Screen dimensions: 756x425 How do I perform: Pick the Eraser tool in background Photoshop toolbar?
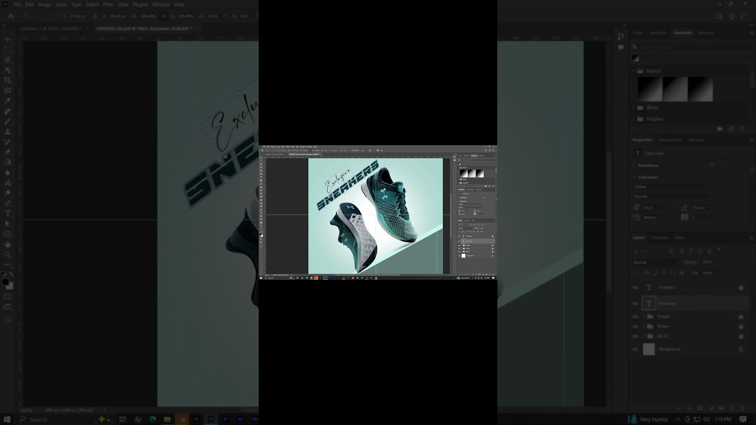click(x=8, y=152)
